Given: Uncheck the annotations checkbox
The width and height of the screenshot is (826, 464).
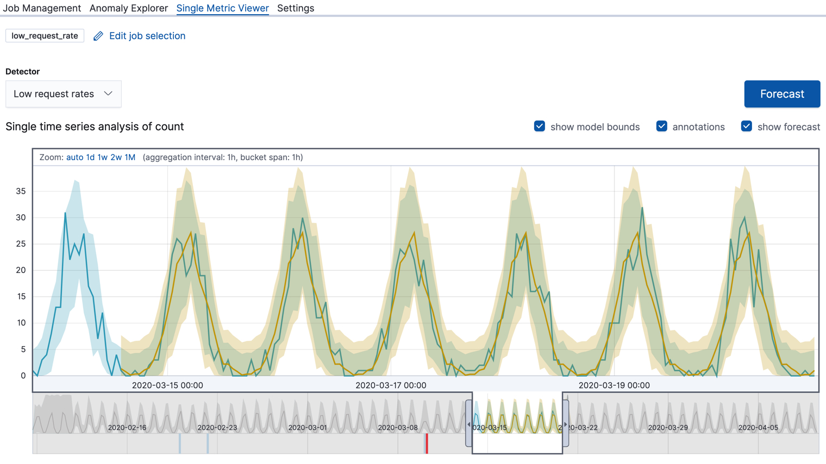Looking at the screenshot, I should 662,125.
